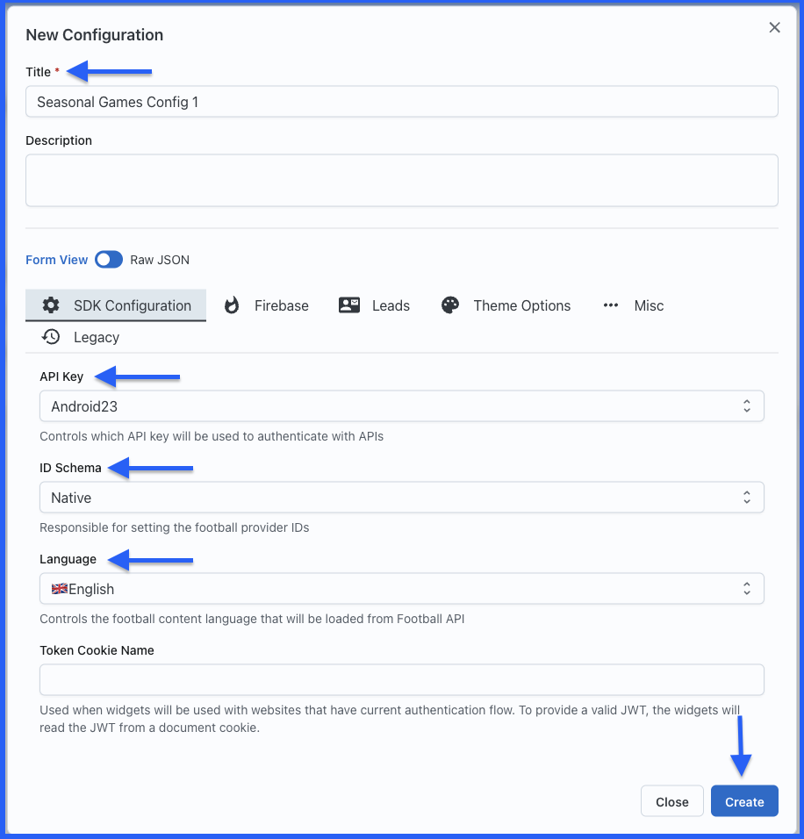Close the dialog with the X icon
Screen dimensions: 804x839
point(774,28)
